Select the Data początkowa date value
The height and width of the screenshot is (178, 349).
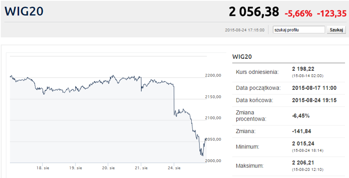[314, 88]
